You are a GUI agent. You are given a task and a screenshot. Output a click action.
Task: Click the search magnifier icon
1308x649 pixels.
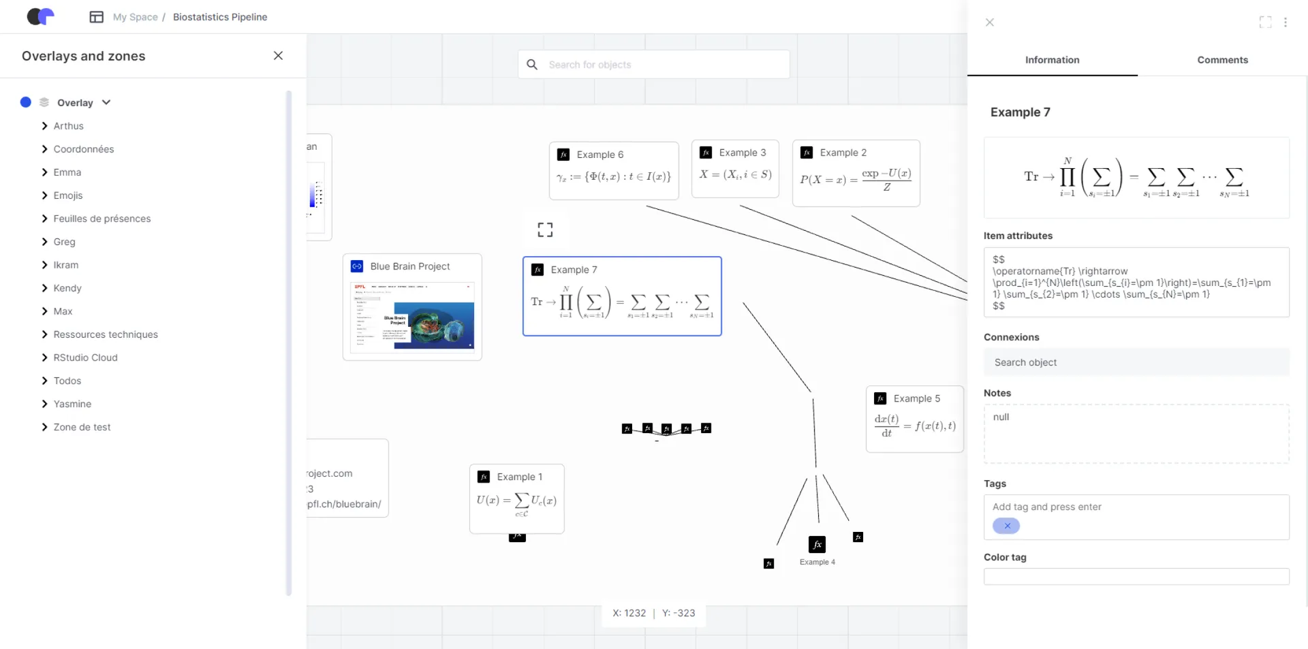click(x=532, y=65)
